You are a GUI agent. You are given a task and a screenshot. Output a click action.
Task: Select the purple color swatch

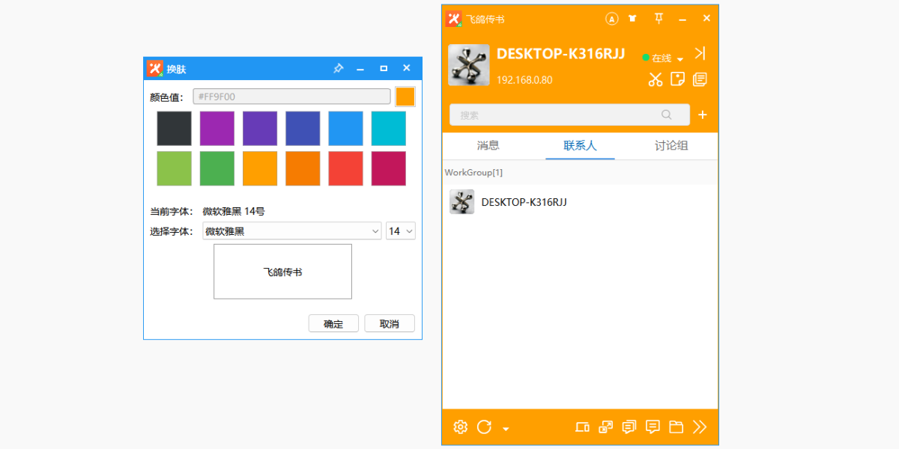click(x=217, y=129)
